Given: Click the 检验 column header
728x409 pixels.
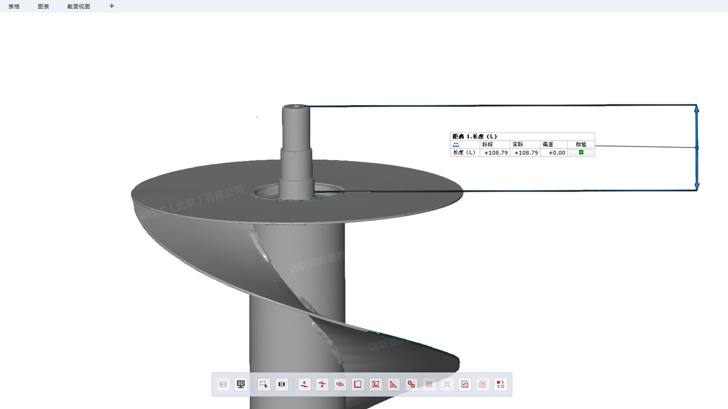Looking at the screenshot, I should coord(581,144).
